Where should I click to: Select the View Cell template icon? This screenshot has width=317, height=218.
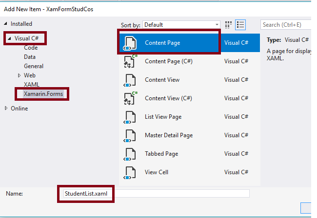[x=130, y=172]
